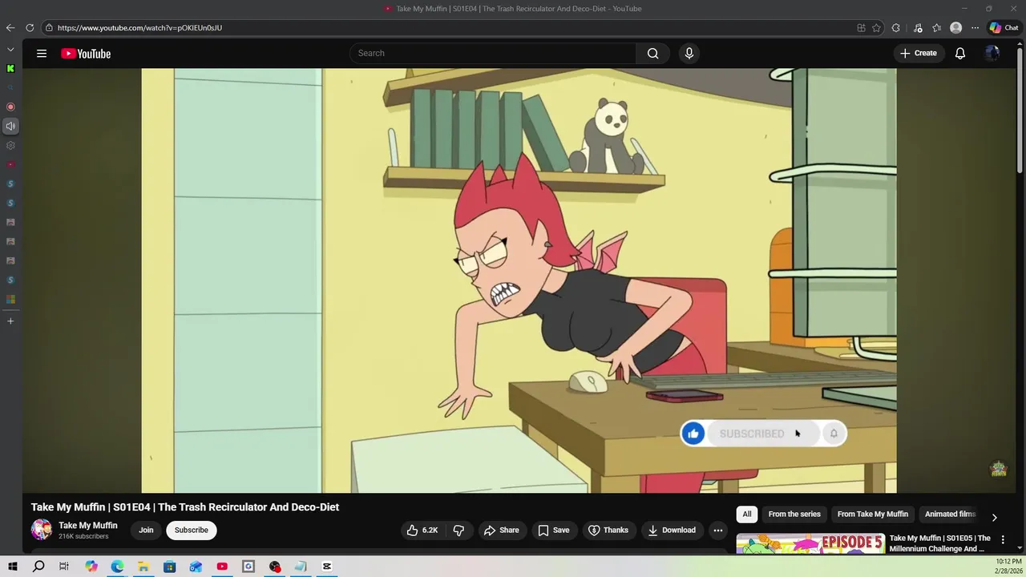Image resolution: width=1026 pixels, height=577 pixels.
Task: Open the YouTube hamburger guide menu
Action: [x=42, y=54]
